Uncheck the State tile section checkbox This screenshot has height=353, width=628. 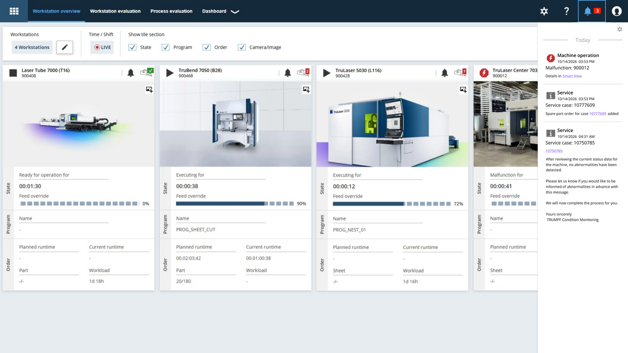132,47
